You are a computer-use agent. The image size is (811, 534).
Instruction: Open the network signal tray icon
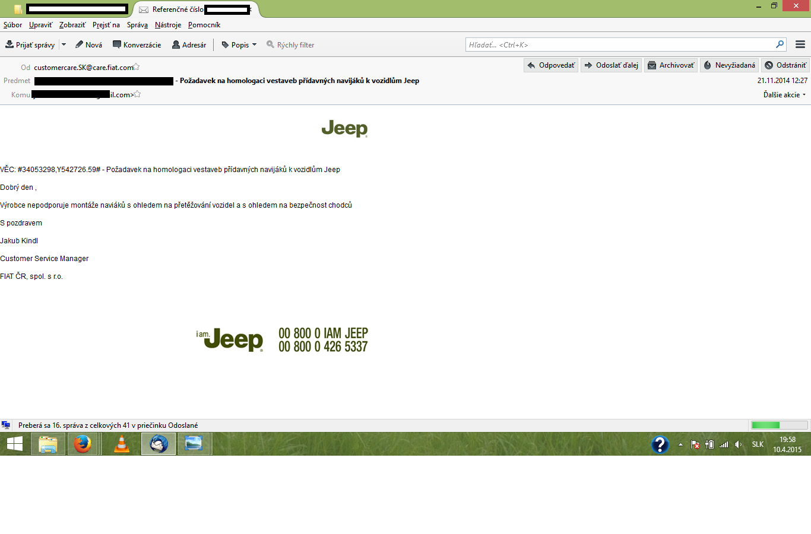click(724, 444)
